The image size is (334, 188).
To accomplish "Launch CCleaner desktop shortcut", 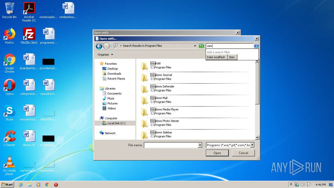I will pyautogui.click(x=9, y=138).
